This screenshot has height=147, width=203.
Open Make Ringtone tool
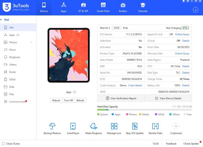(x=93, y=128)
